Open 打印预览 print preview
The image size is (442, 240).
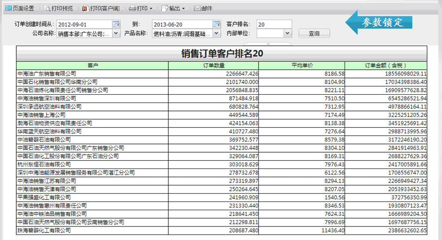(x=58, y=8)
